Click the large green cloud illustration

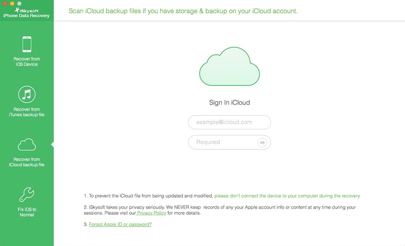[x=229, y=67]
